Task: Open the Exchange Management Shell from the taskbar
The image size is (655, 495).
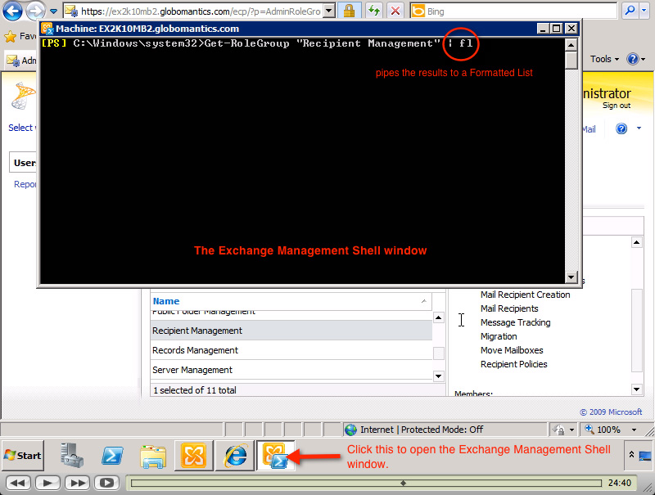Action: (x=276, y=455)
